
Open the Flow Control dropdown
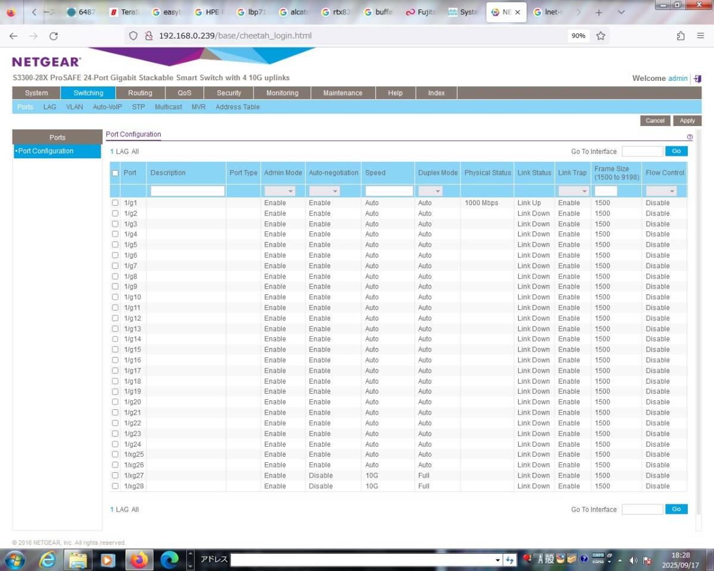(661, 191)
